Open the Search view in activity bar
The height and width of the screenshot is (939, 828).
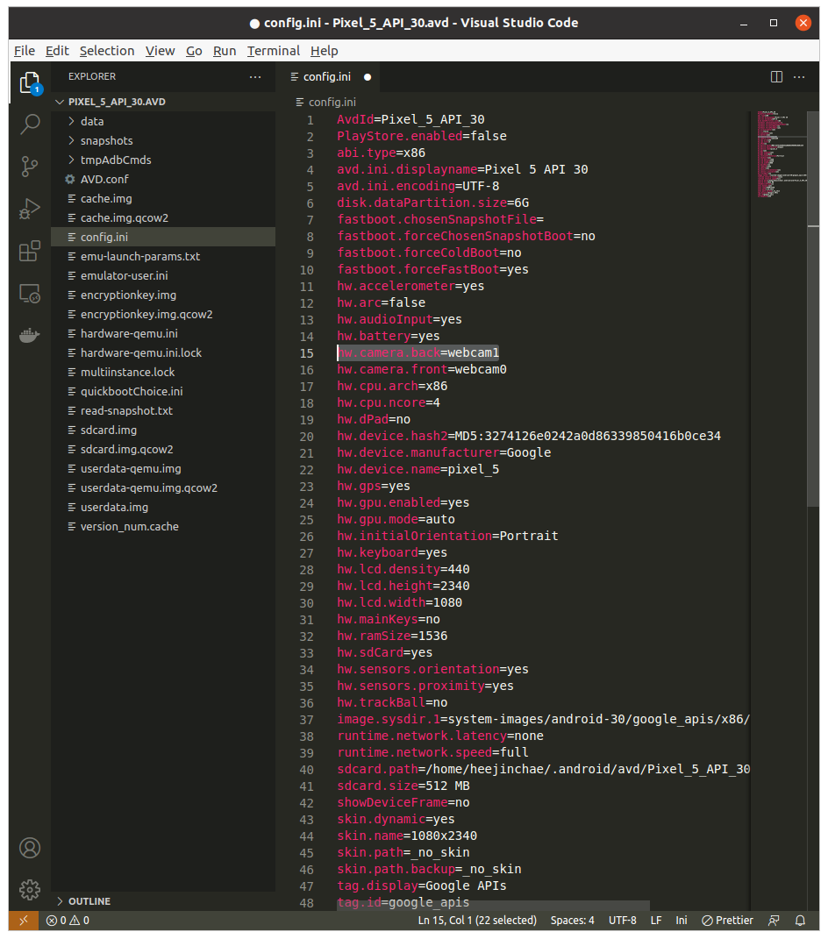[29, 124]
